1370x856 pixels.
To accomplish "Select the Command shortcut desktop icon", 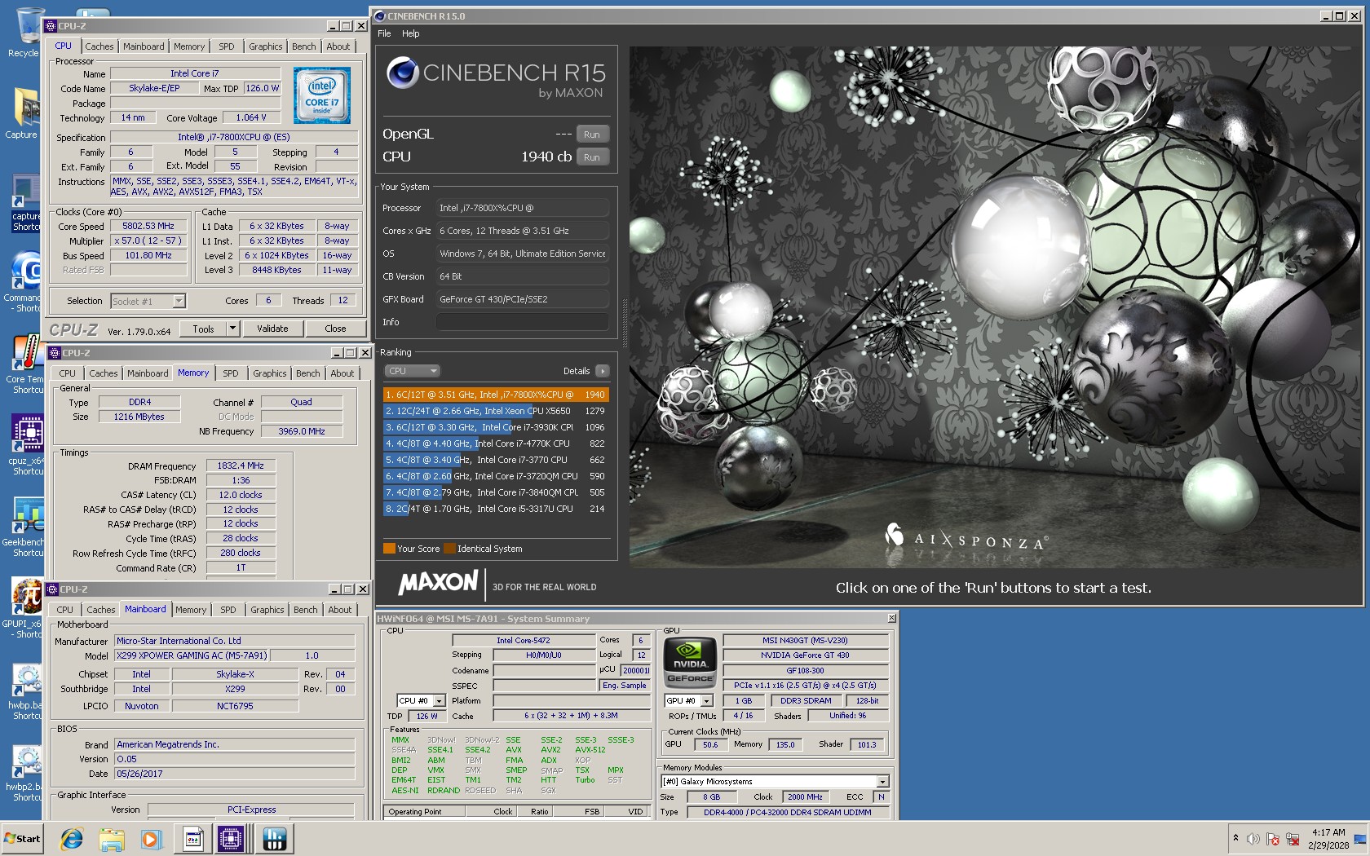I will tap(27, 281).
